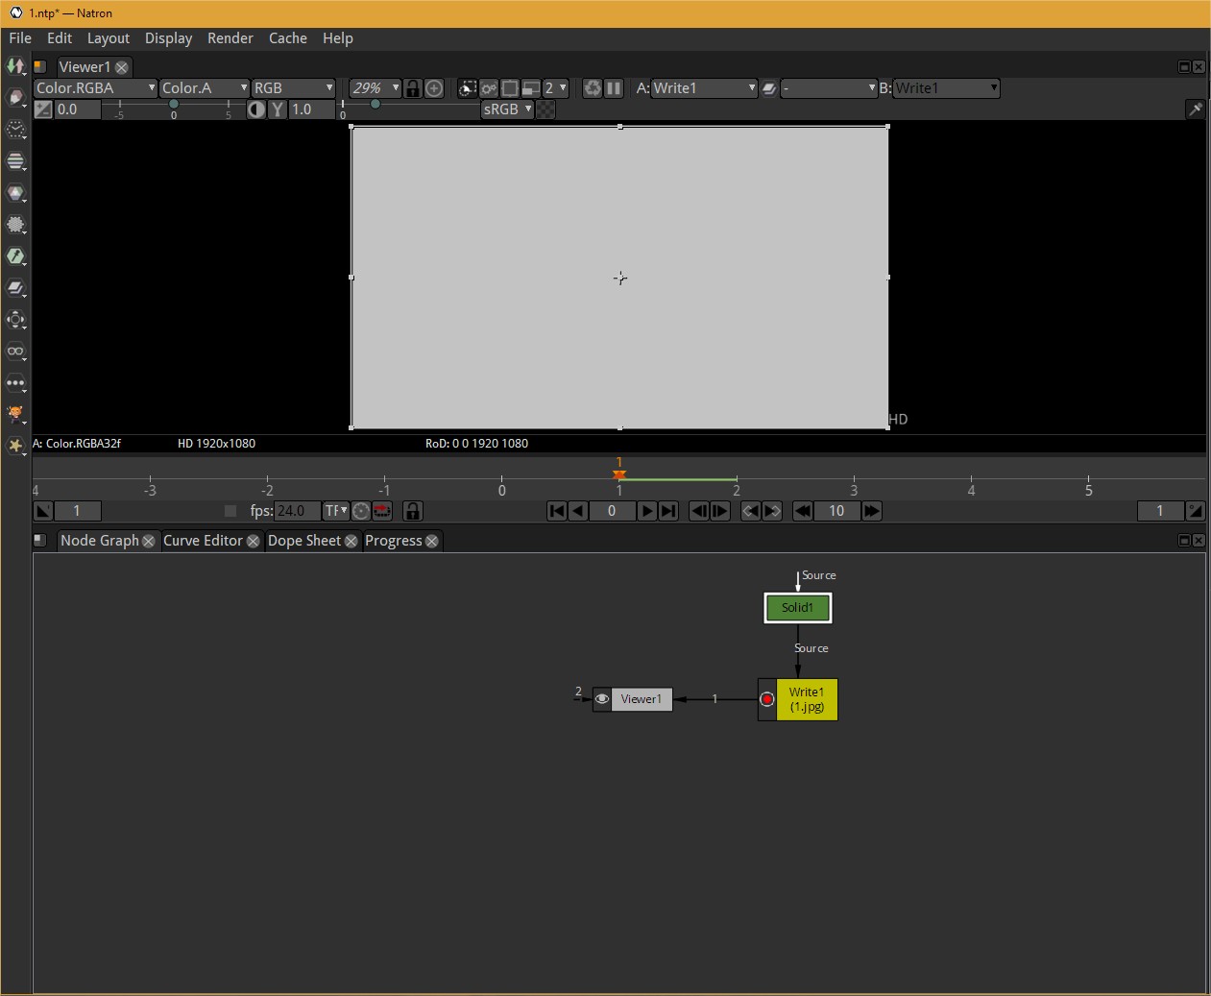Open the Time nodes toolbox
Screen dimensions: 1211x996
pos(15,130)
